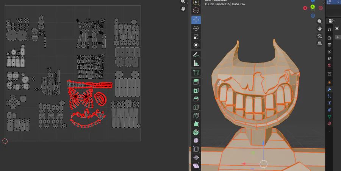Activate the Transform tool

[x=196, y=45]
